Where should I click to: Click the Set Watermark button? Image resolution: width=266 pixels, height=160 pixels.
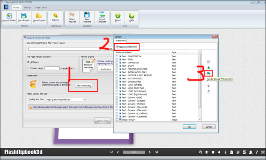point(84,86)
